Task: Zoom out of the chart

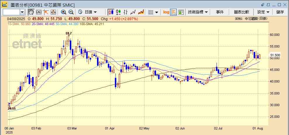Action: click(71, 12)
